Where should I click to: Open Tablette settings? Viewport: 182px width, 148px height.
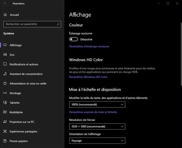pos(32,102)
